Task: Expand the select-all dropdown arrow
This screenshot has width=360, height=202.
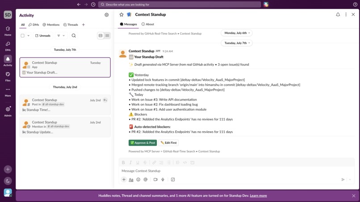Action: click(x=29, y=36)
